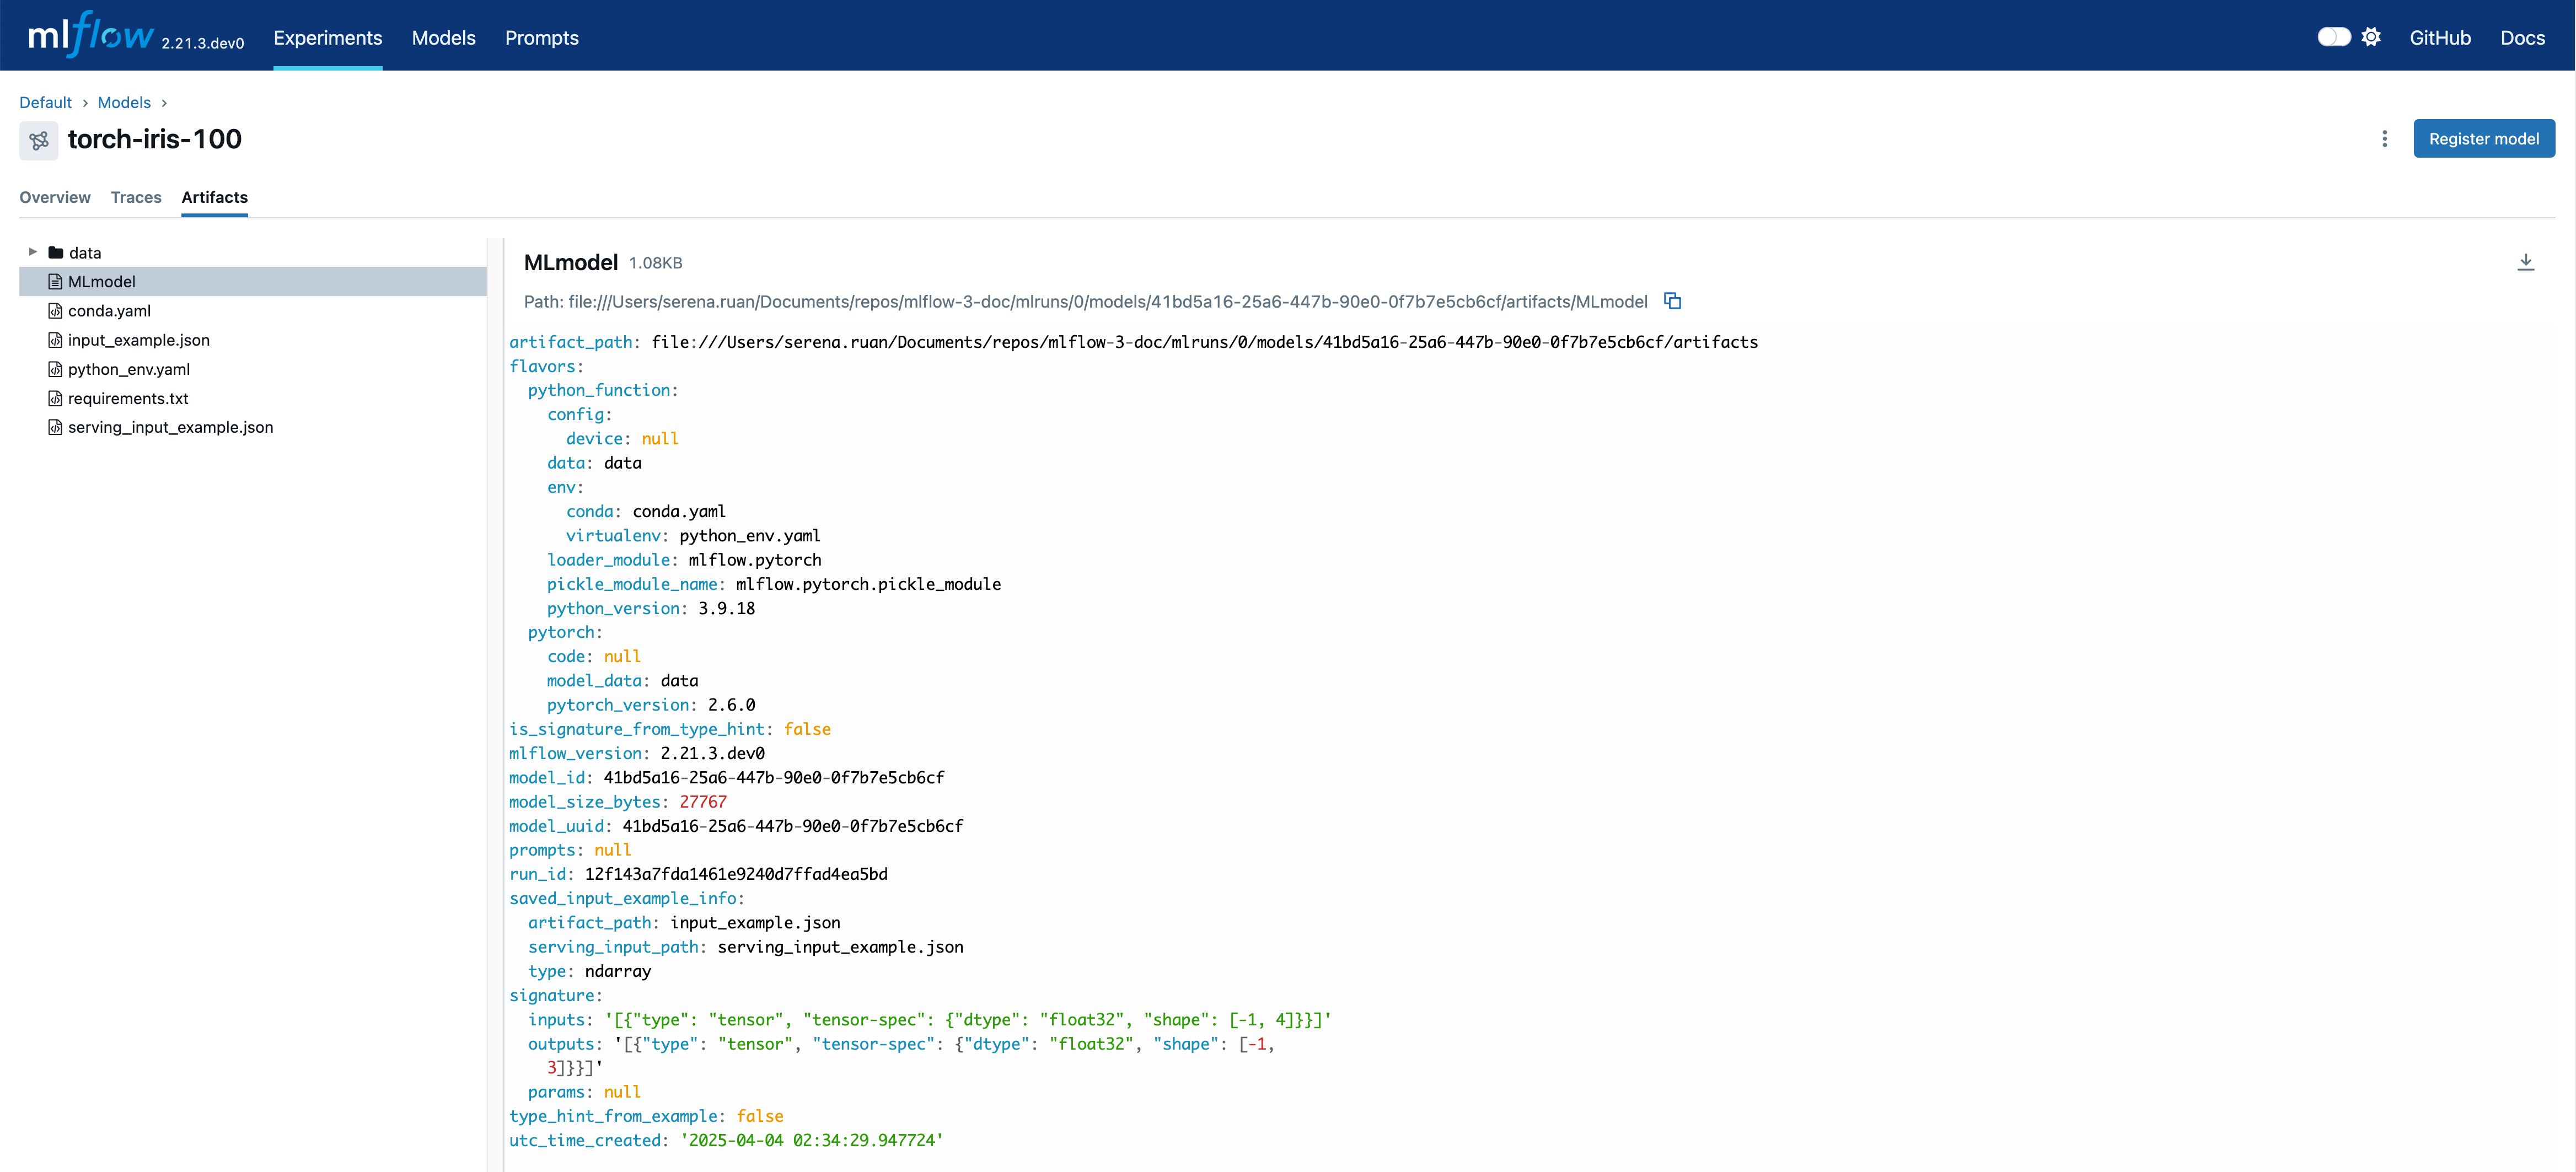Expand the data folder
The image size is (2576, 1172).
click(33, 252)
